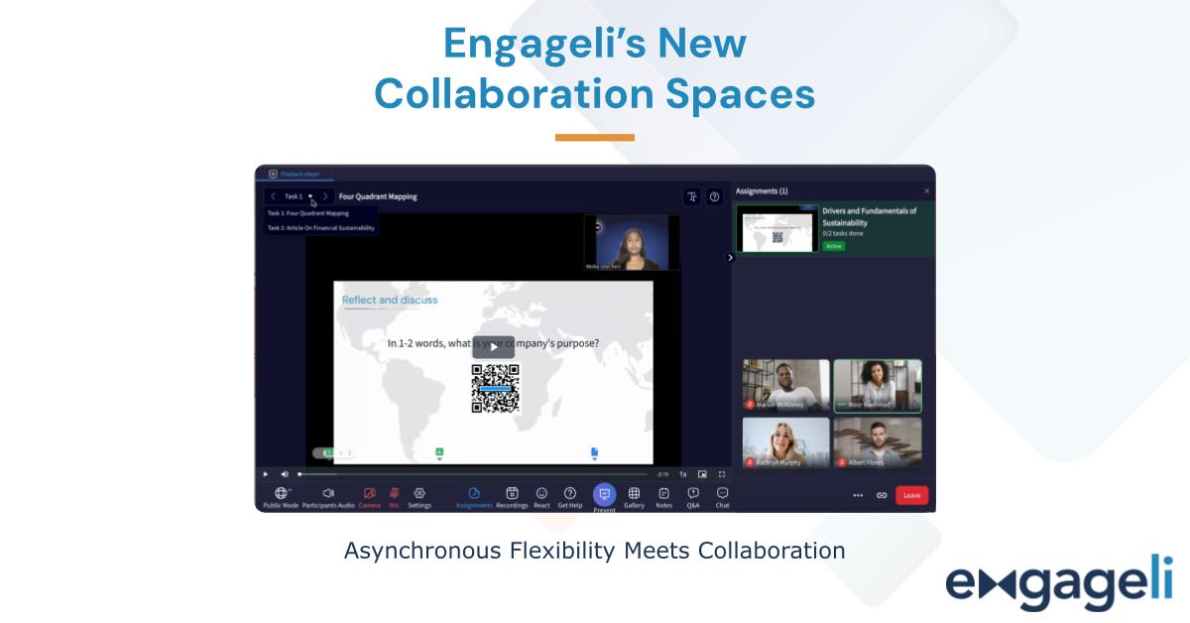Close the Assignments panel
This screenshot has width=1190, height=623.
click(x=926, y=190)
